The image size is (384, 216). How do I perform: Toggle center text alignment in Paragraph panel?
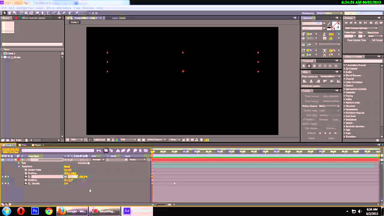point(309,66)
